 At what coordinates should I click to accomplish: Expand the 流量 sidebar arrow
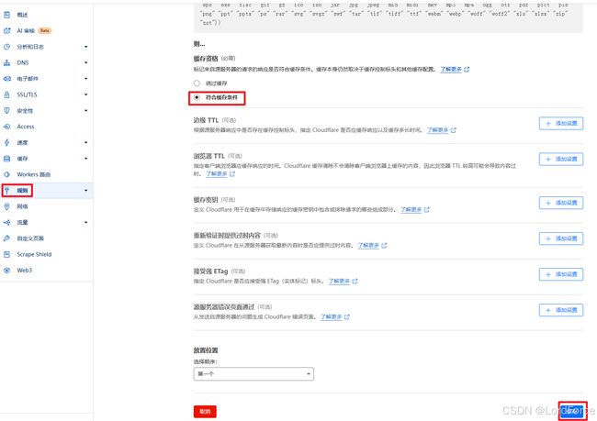pos(86,223)
